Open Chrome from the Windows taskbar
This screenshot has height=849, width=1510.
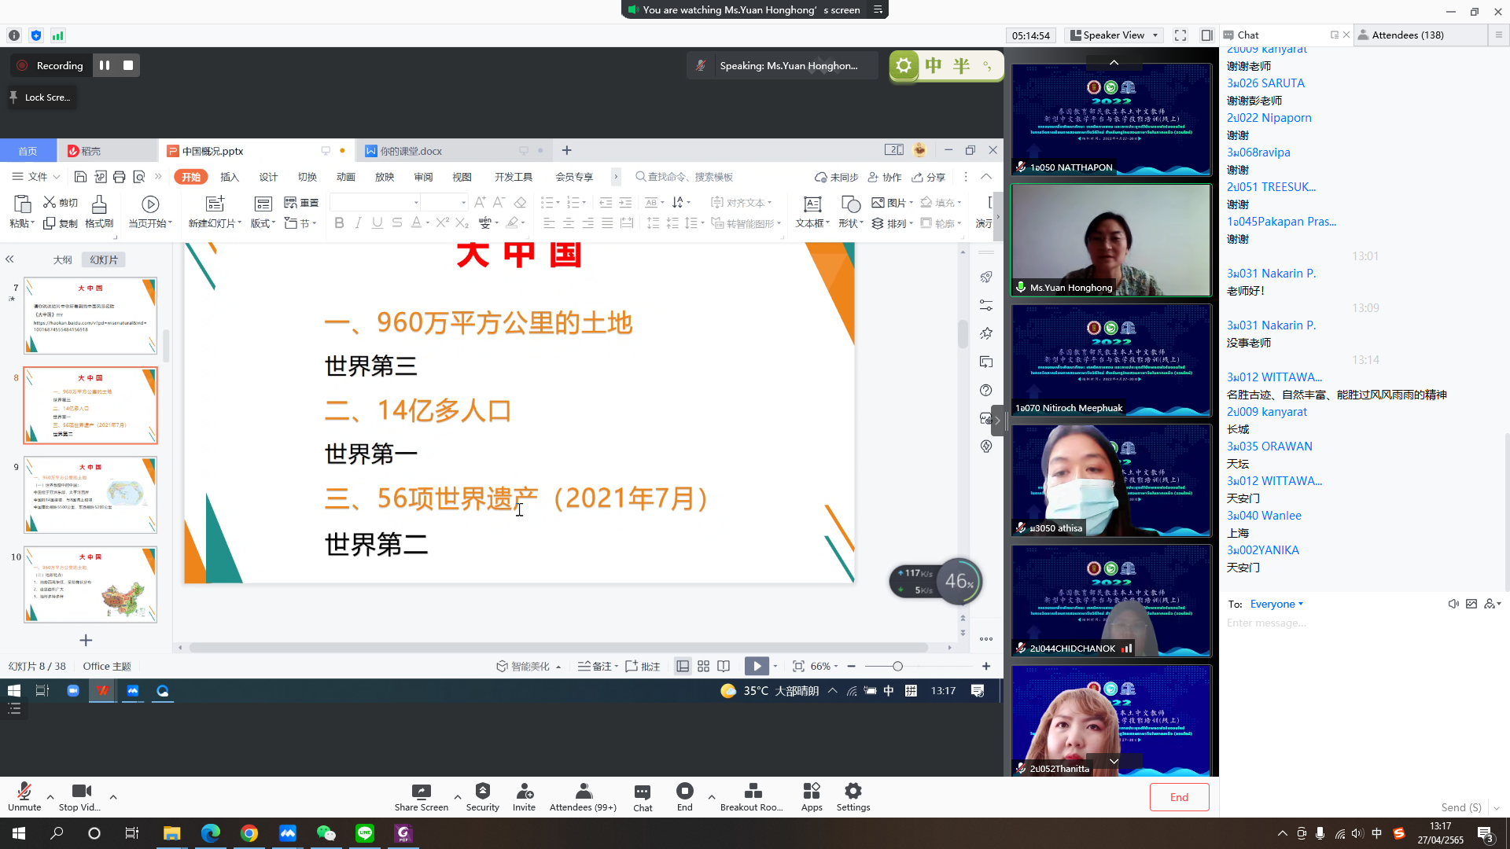[x=249, y=833]
